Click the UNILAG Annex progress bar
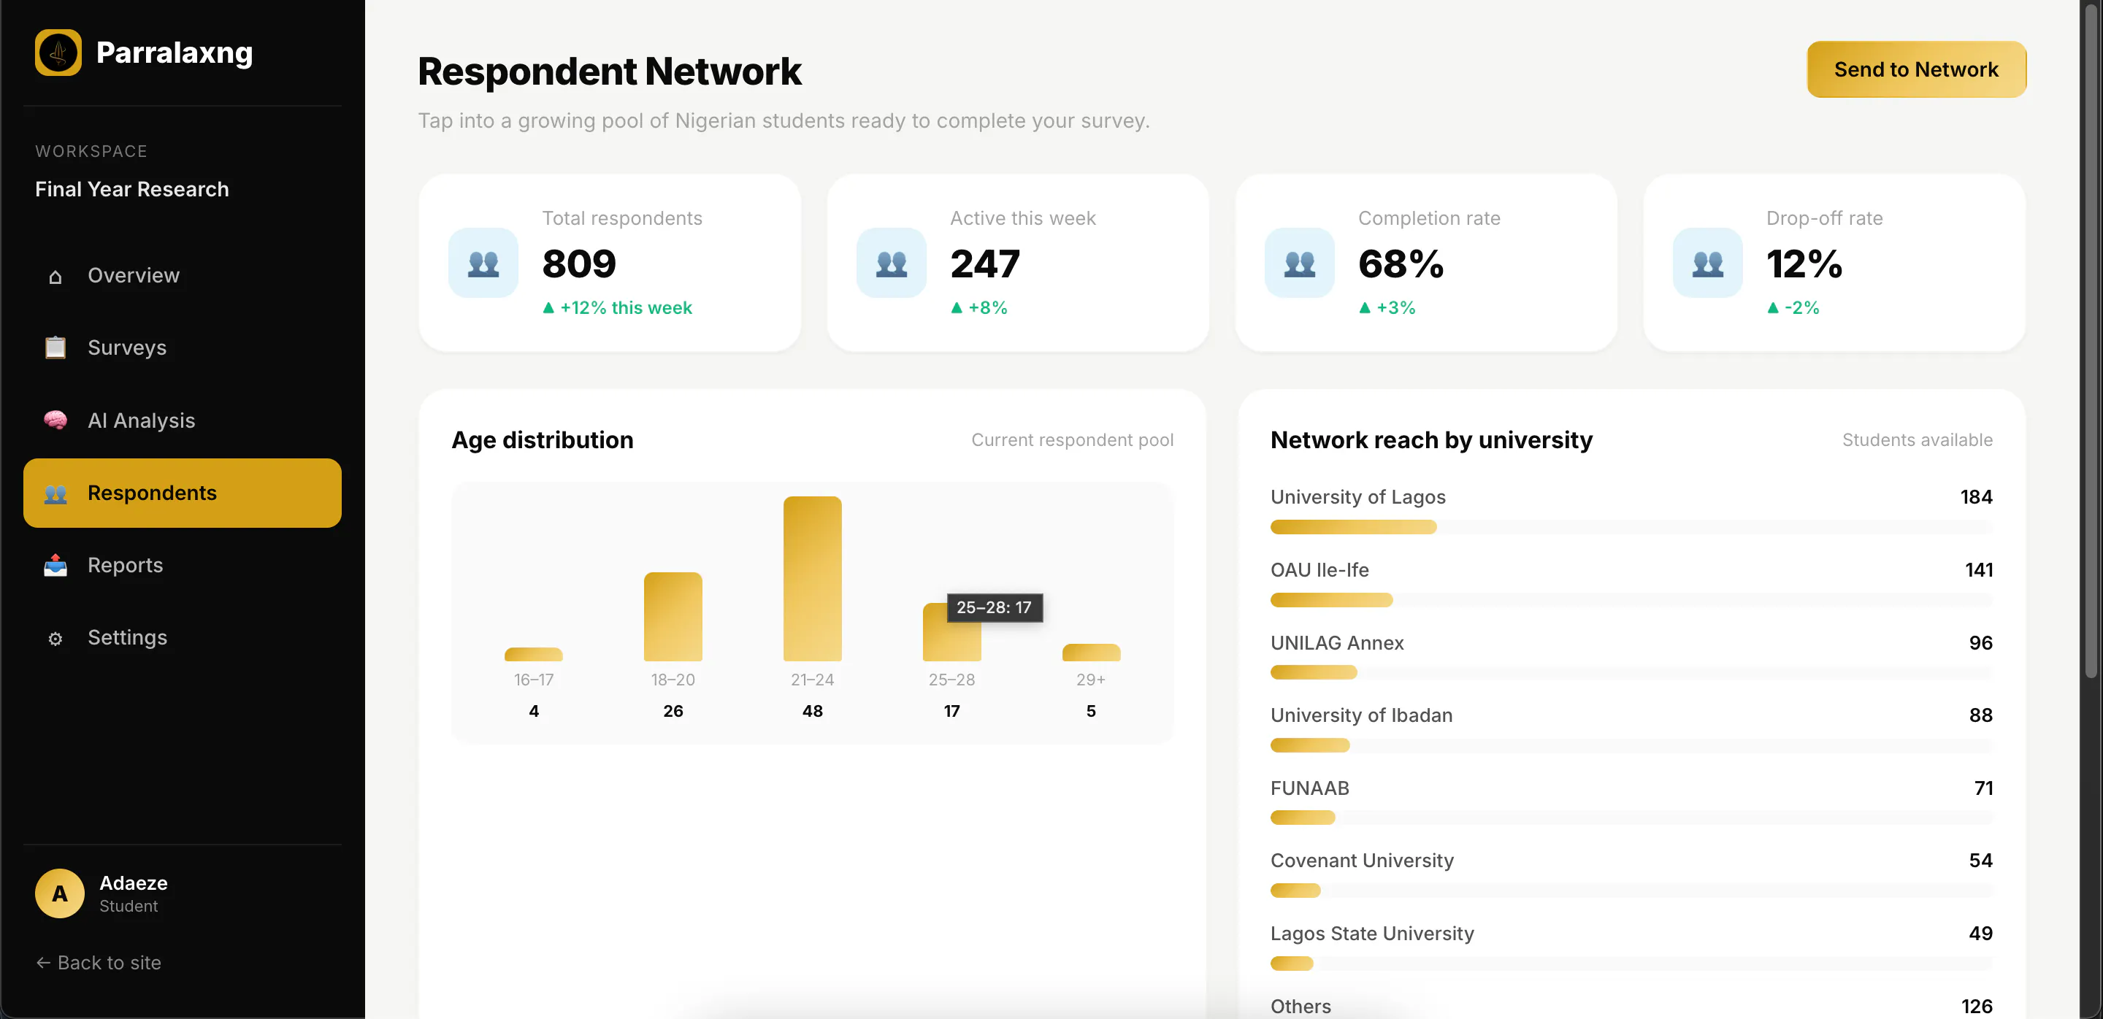 tap(1631, 673)
